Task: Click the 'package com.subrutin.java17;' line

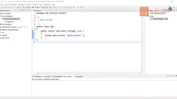Action: (51, 13)
